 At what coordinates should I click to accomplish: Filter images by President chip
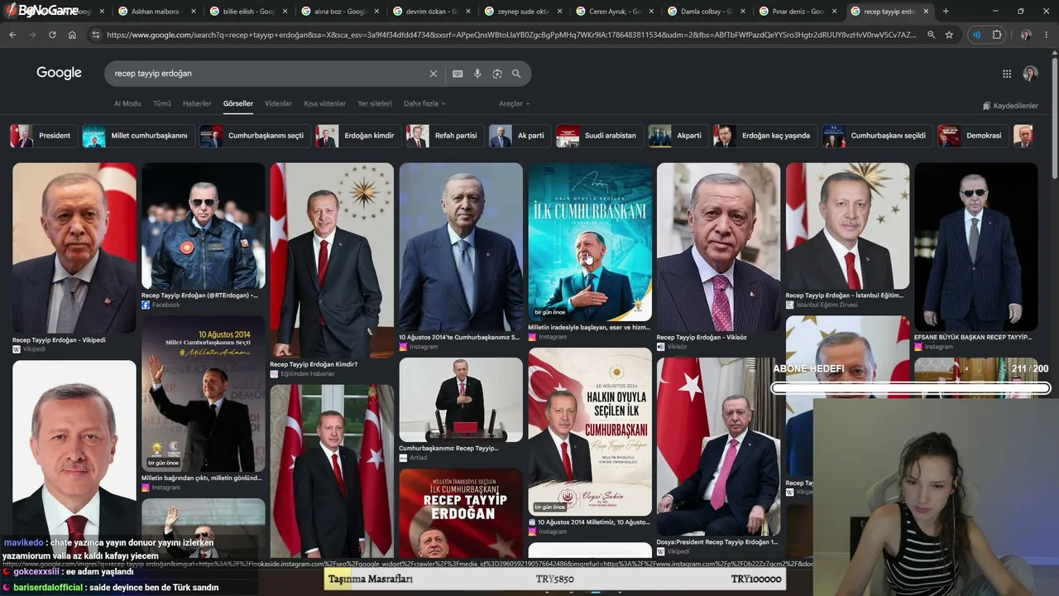43,136
